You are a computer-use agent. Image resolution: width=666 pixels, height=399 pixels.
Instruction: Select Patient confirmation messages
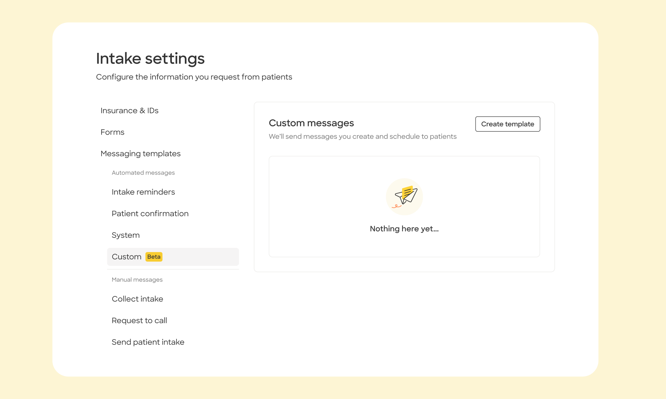[150, 214]
